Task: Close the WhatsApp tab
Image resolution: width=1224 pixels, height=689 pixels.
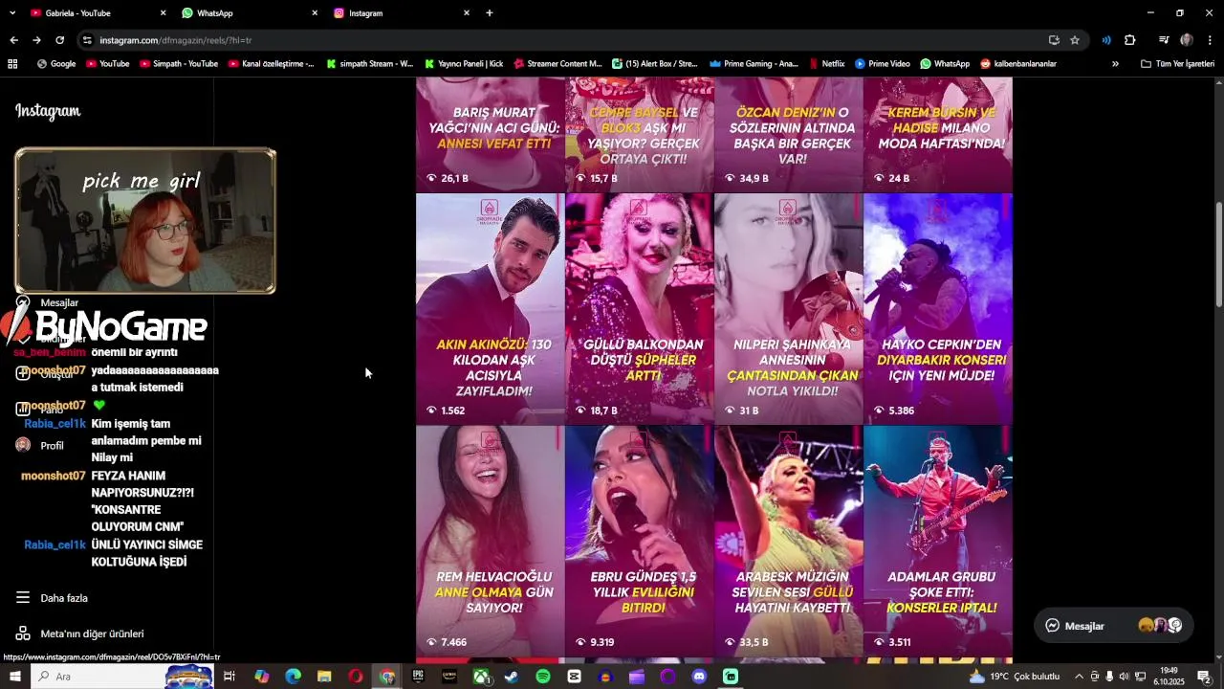Action: (315, 12)
